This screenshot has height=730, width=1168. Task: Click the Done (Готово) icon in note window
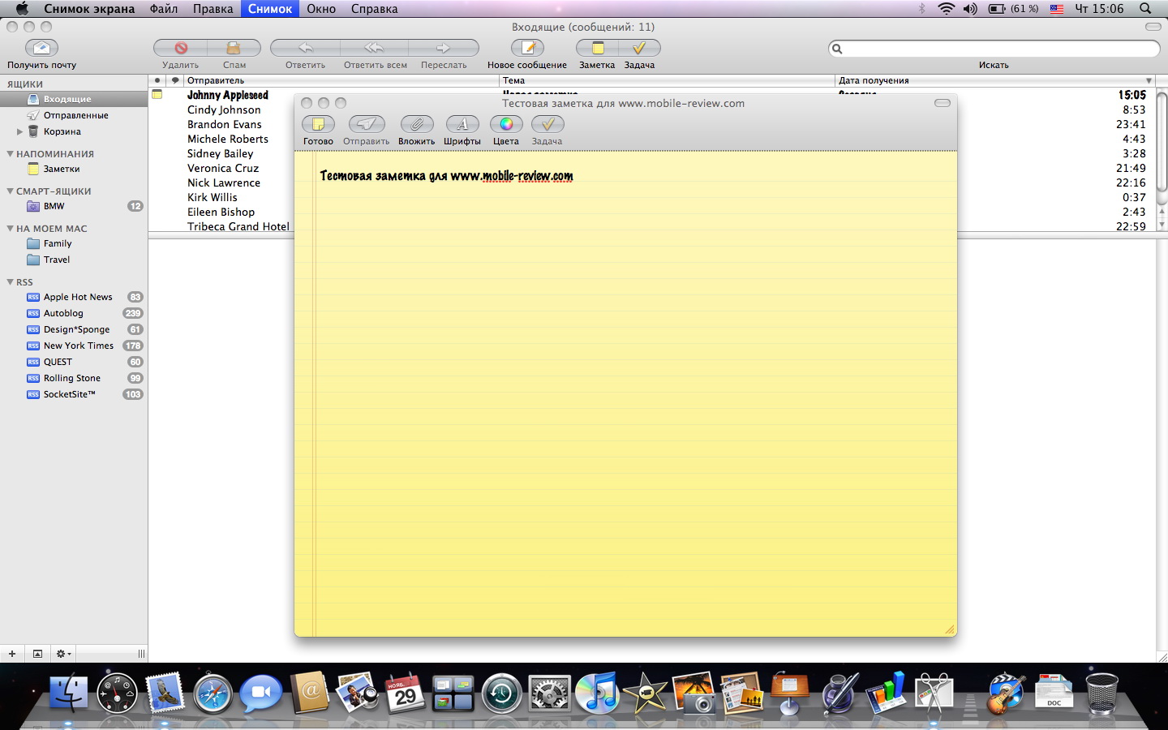pos(318,124)
